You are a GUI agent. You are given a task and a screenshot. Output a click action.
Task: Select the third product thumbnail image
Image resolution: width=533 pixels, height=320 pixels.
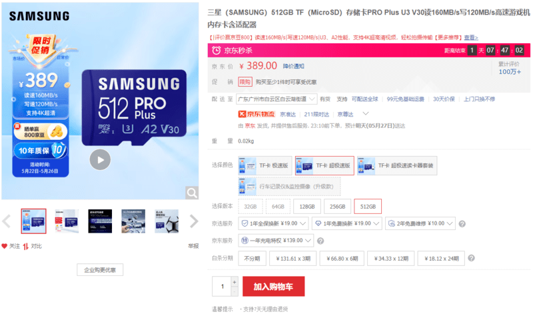(100, 221)
